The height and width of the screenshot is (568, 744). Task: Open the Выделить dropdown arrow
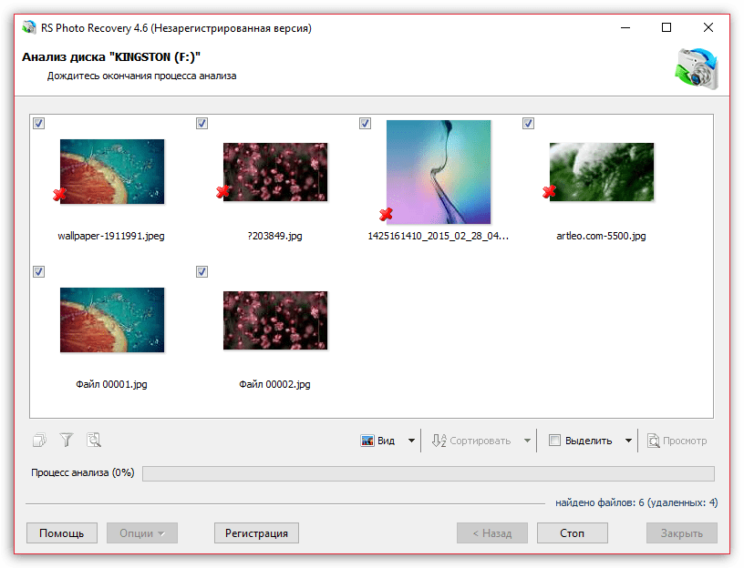[628, 441]
